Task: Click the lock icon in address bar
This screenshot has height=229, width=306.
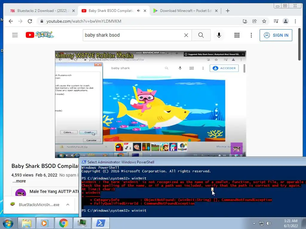Action: click(42, 21)
